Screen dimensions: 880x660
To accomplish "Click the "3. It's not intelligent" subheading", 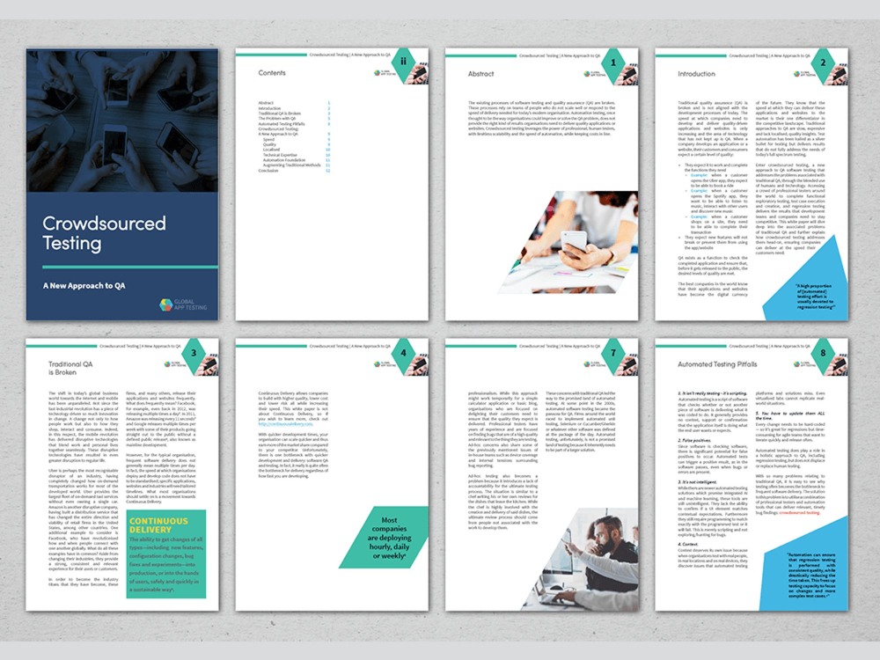I will [698, 482].
